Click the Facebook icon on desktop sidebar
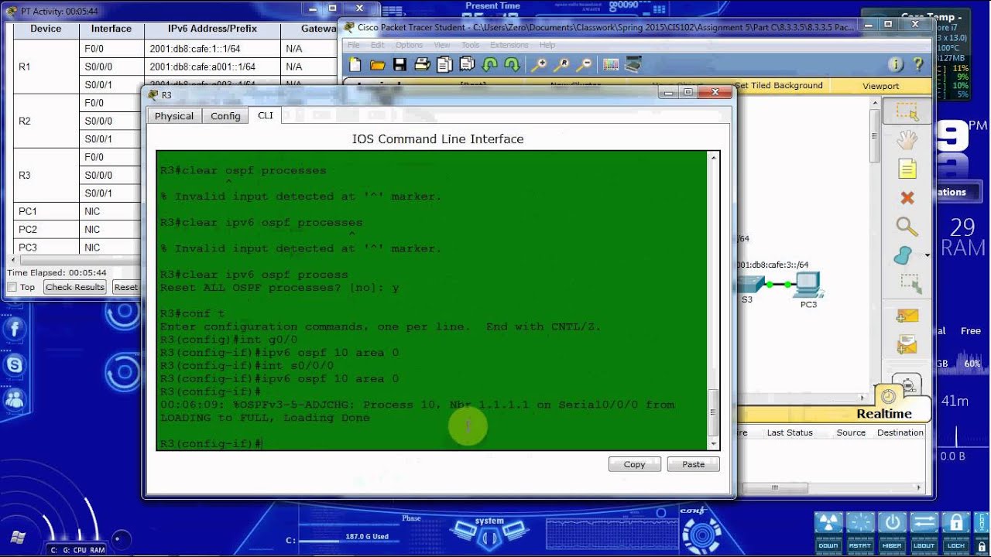The height and width of the screenshot is (557, 991). tap(15, 328)
